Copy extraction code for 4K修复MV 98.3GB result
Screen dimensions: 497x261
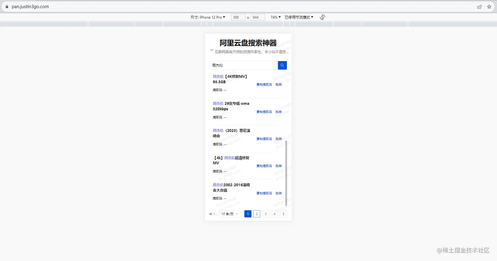tap(264, 85)
